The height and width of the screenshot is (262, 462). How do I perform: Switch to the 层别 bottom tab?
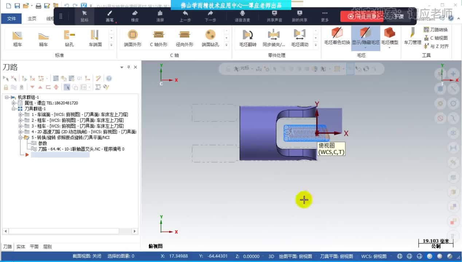click(x=47, y=246)
